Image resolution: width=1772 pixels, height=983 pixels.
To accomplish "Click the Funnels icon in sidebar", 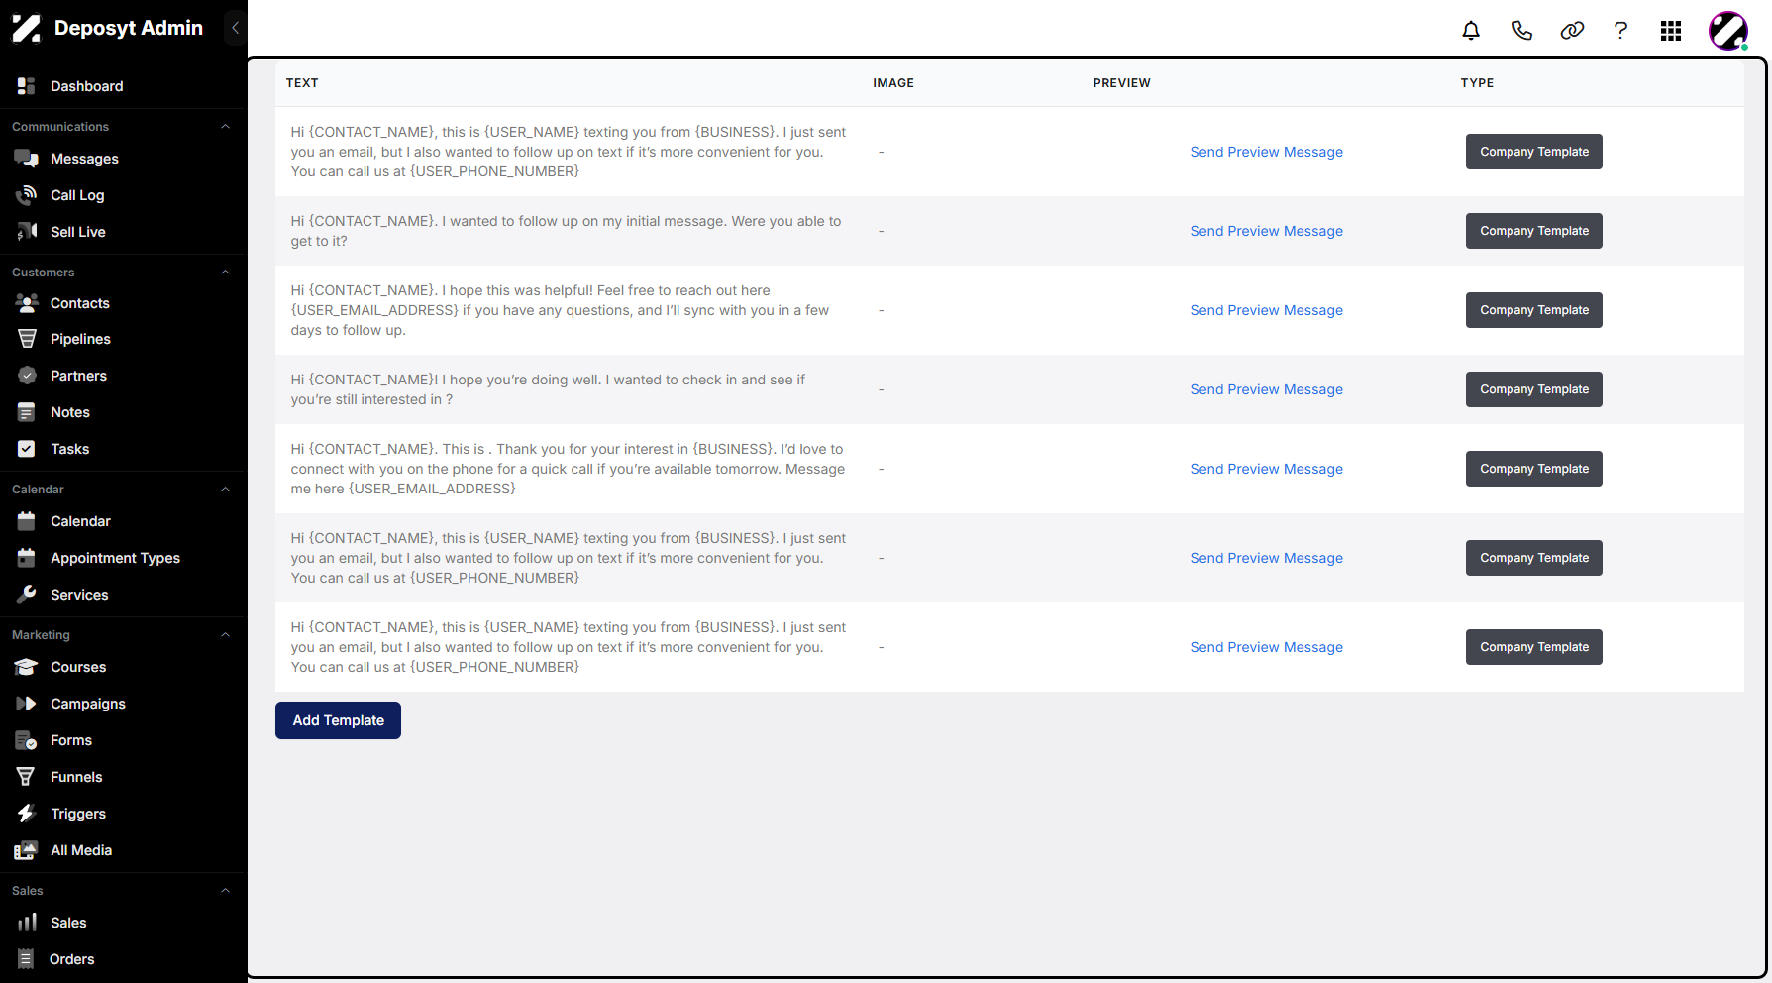I will coord(27,777).
